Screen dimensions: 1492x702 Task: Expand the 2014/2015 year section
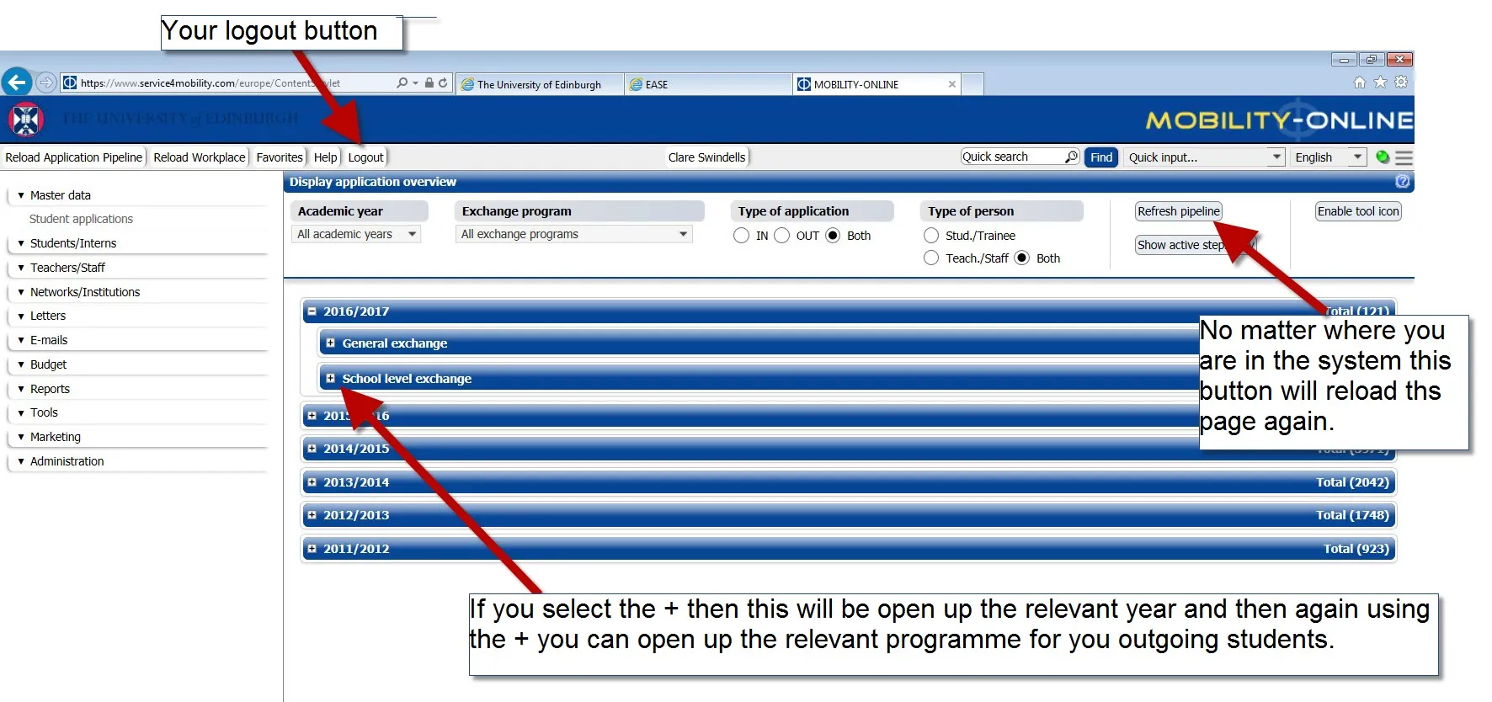coord(312,449)
